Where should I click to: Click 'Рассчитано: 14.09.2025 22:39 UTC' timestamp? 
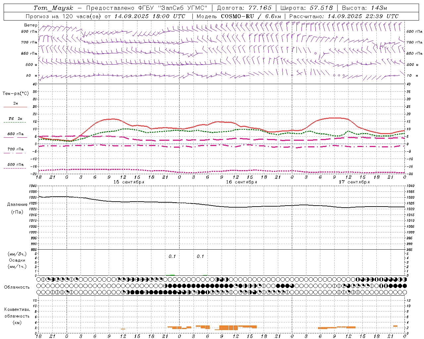coord(344,16)
